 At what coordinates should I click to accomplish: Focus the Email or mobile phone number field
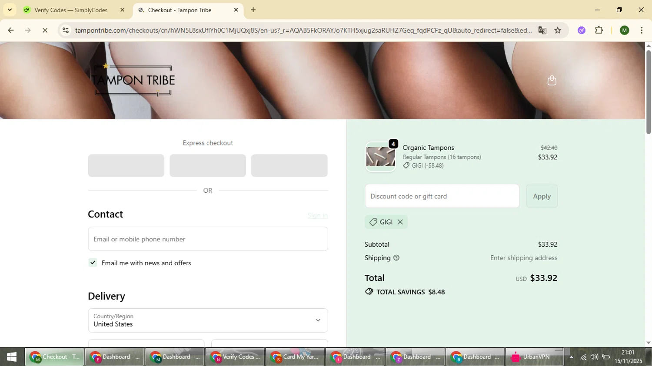[x=208, y=239]
